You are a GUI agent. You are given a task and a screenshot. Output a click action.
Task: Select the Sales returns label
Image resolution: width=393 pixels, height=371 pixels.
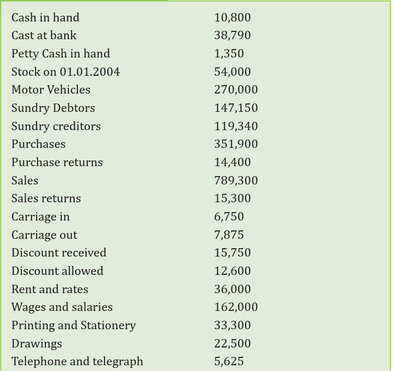point(46,198)
